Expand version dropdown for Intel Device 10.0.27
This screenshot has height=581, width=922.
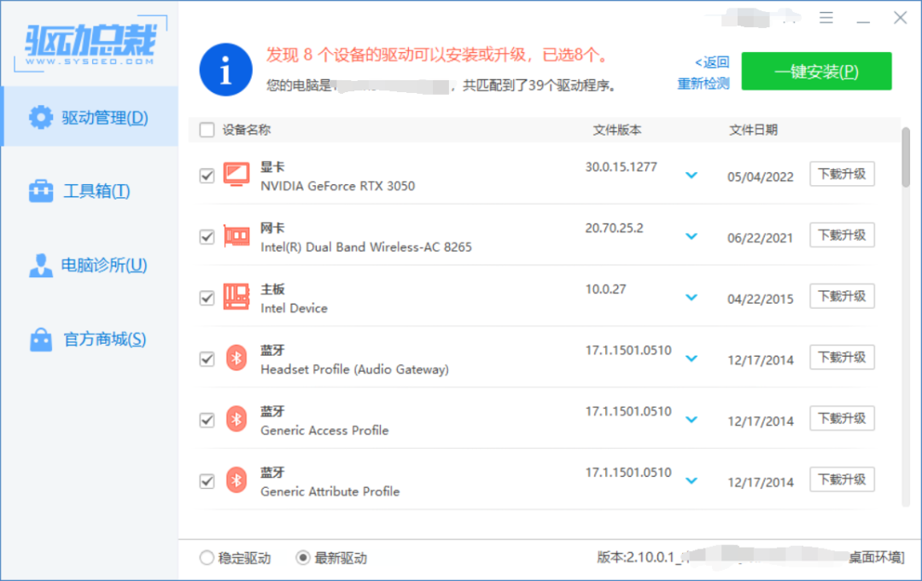click(691, 298)
